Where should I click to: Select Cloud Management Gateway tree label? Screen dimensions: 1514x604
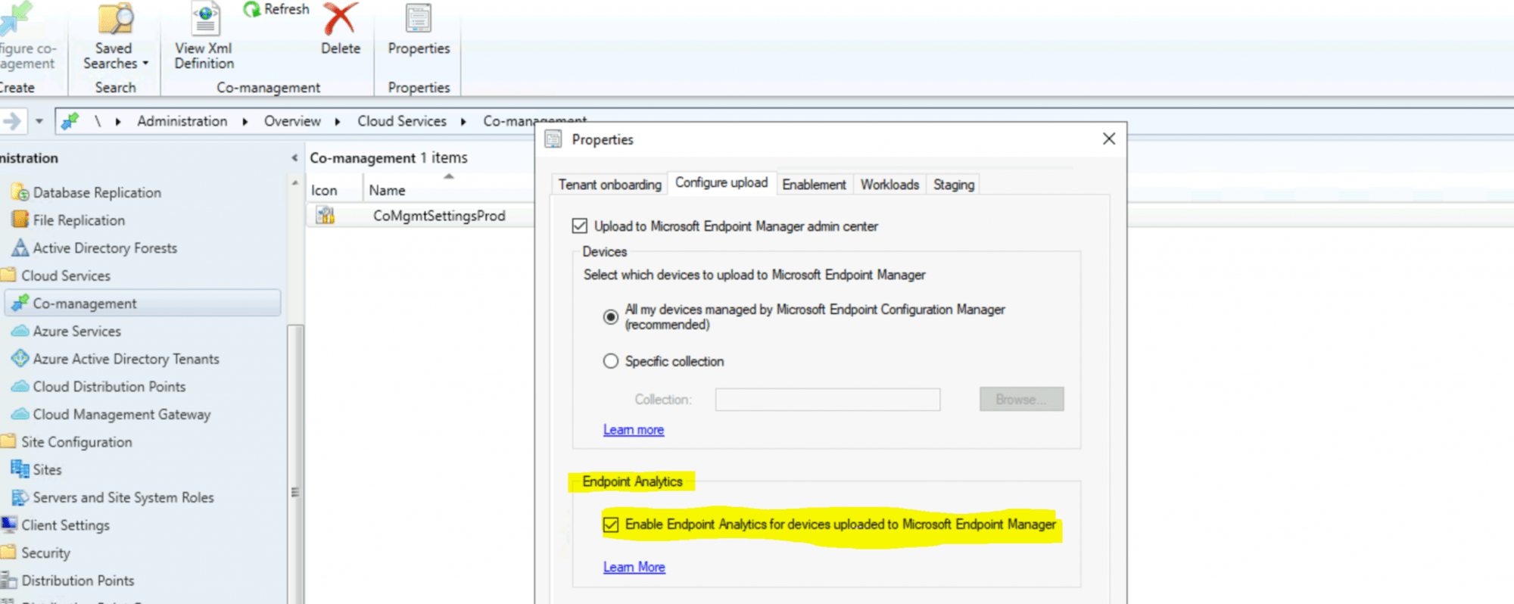pyautogui.click(x=122, y=414)
